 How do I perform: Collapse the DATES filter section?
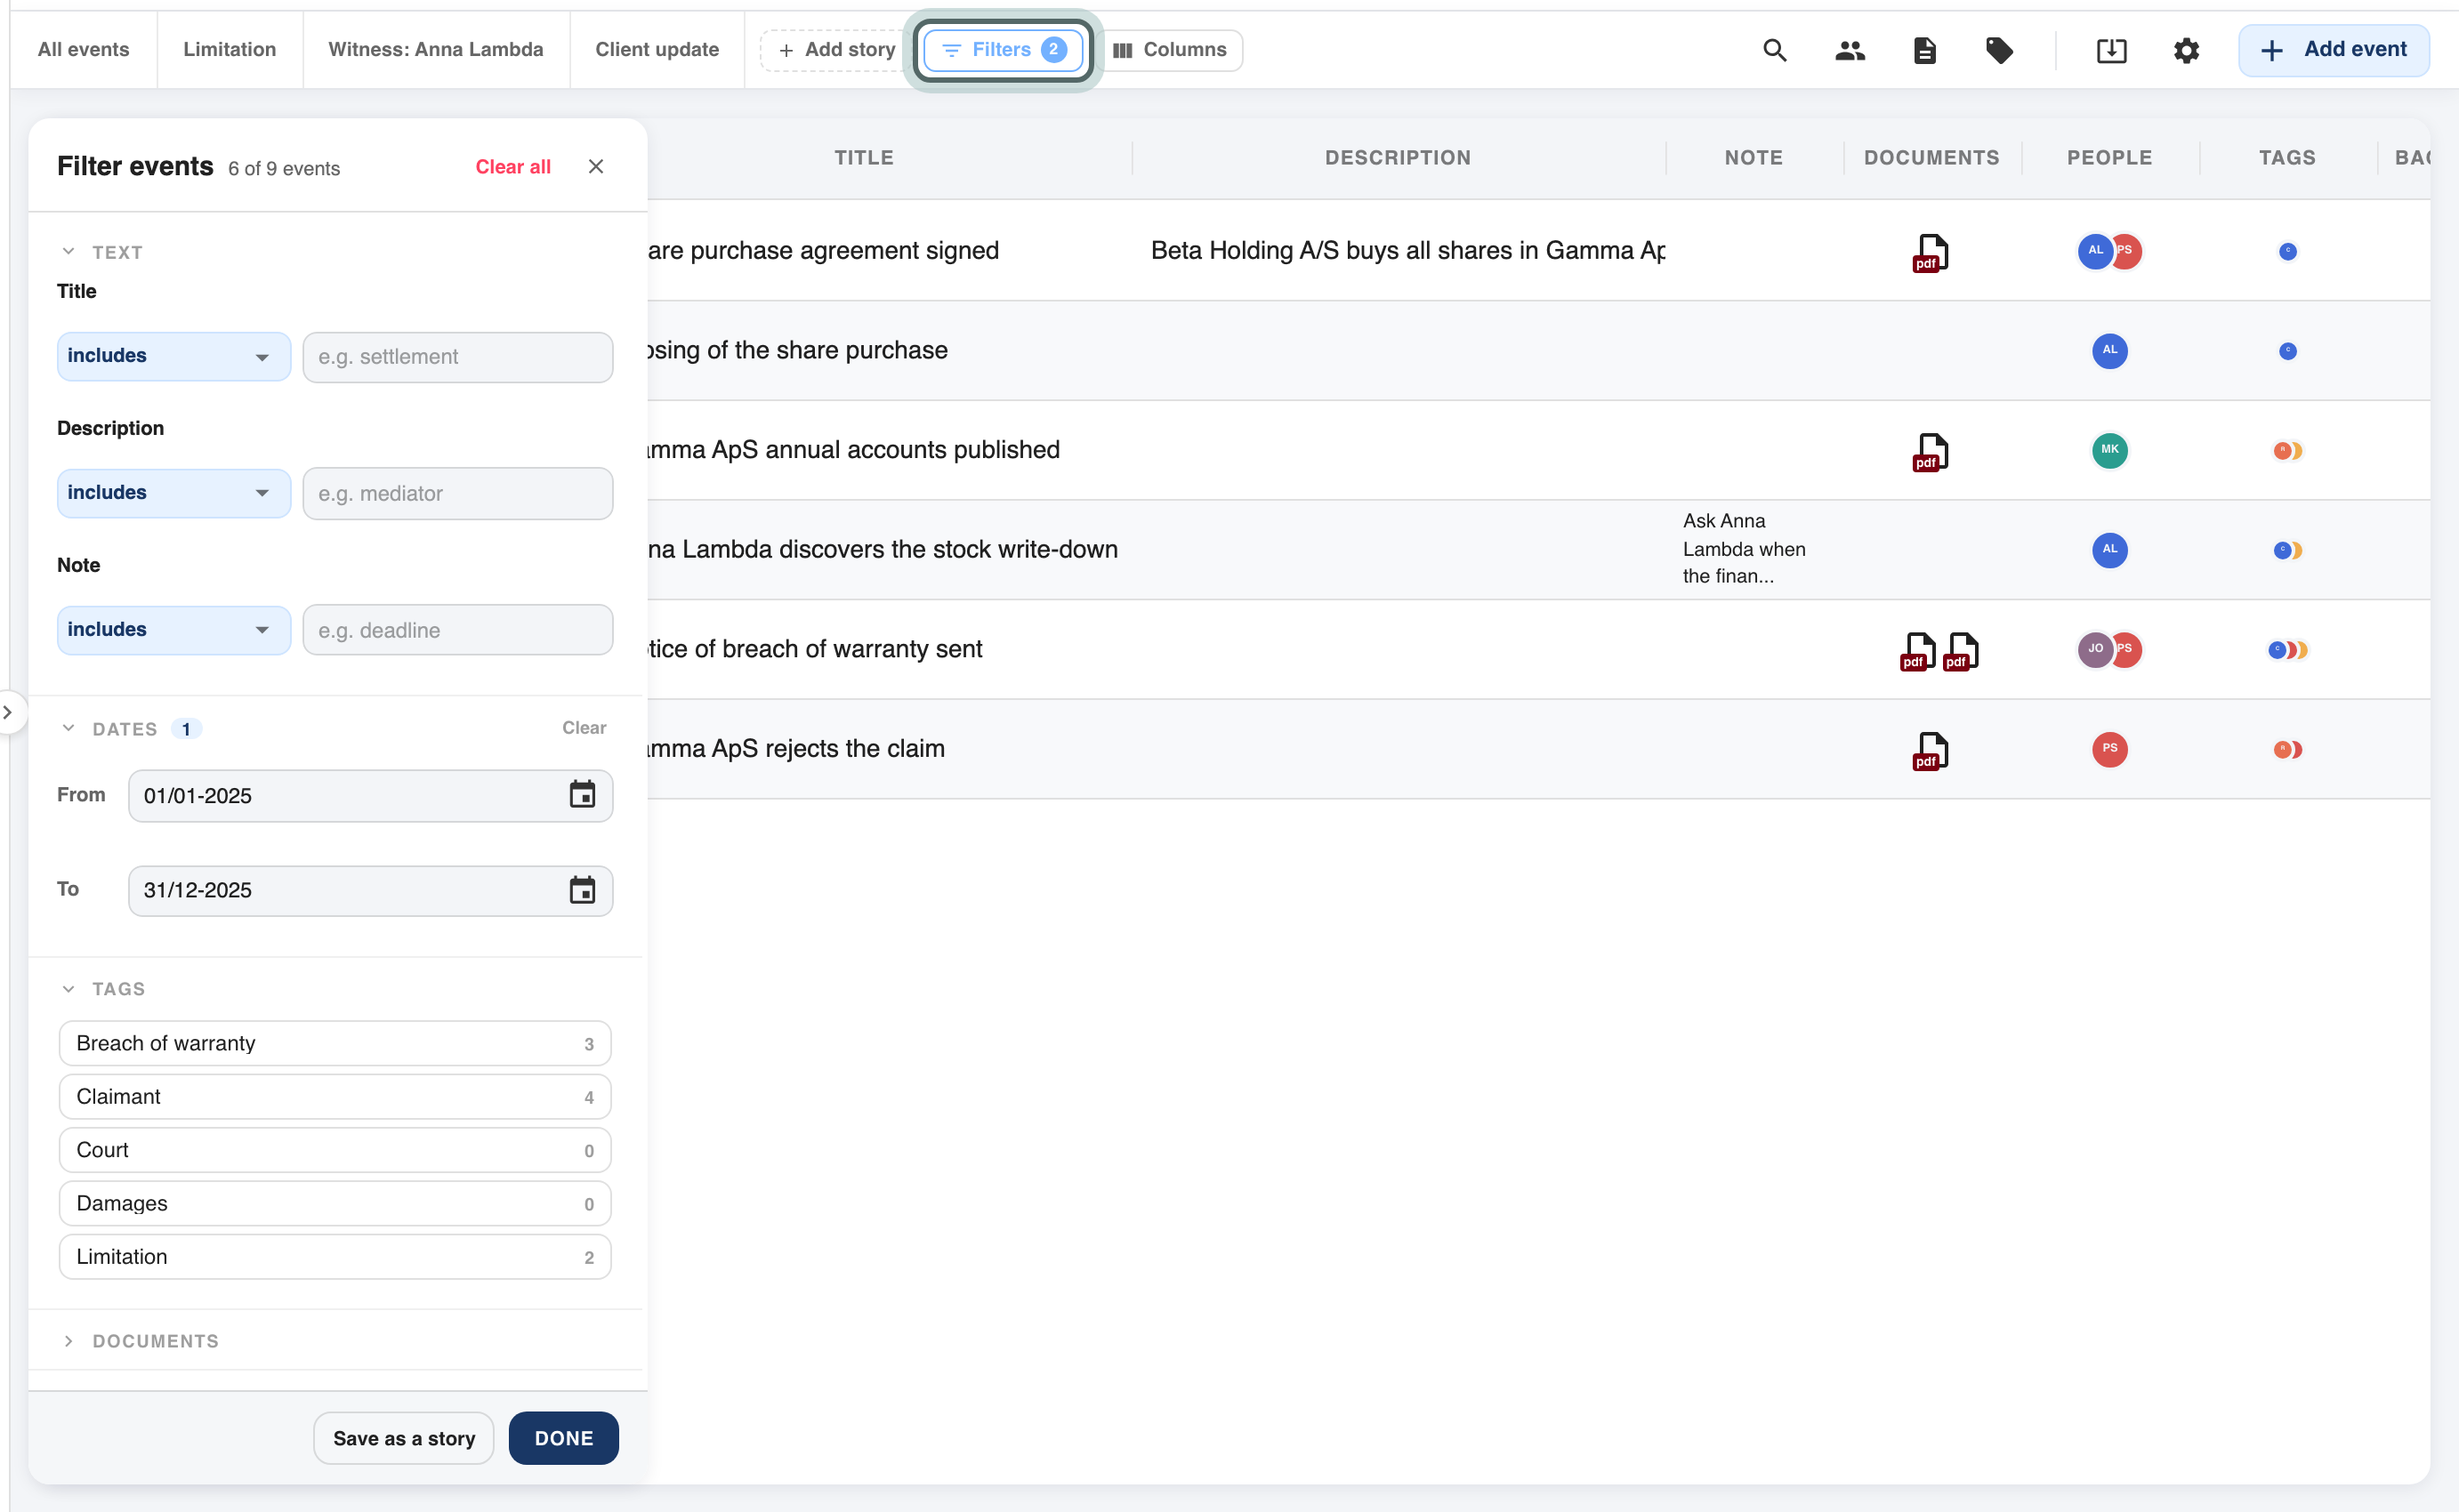click(68, 728)
